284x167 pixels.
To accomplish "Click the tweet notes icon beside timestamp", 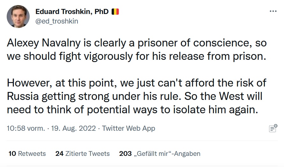I will [273, 128].
